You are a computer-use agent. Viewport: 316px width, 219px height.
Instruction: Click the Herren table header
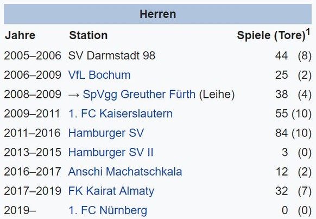click(158, 14)
